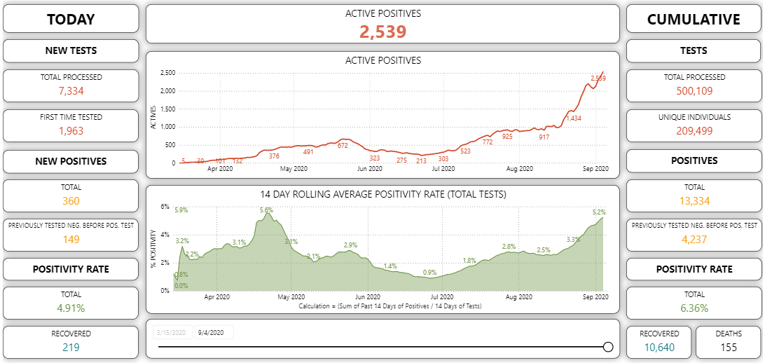Select cumulative previously tested negative 4,237 card
Image resolution: width=765 pixels, height=363 pixels.
[x=693, y=233]
